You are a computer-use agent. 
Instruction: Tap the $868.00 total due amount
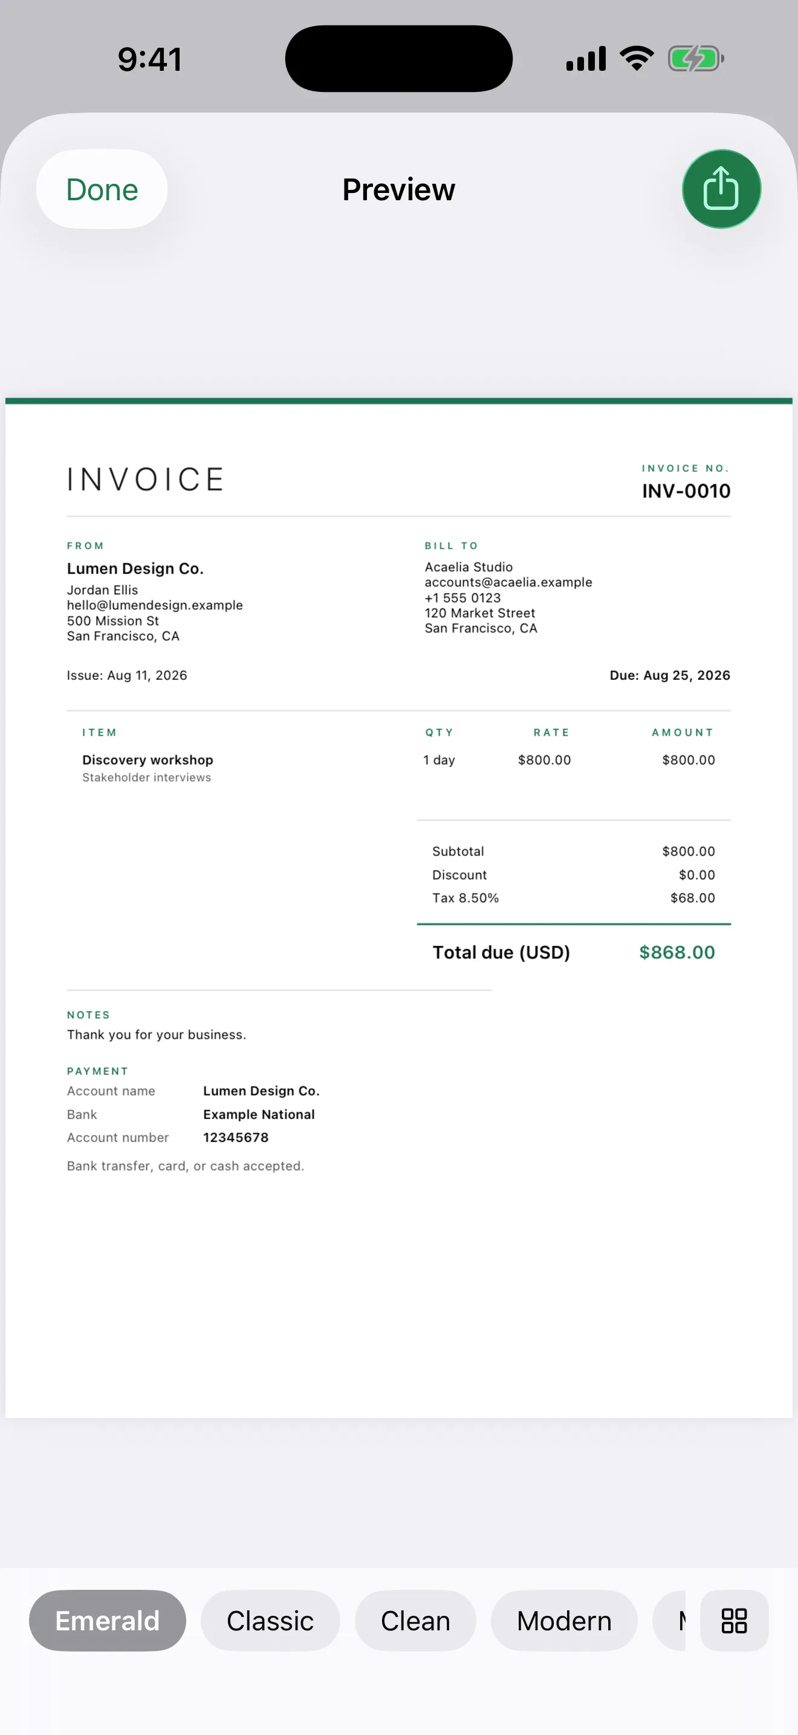click(677, 952)
